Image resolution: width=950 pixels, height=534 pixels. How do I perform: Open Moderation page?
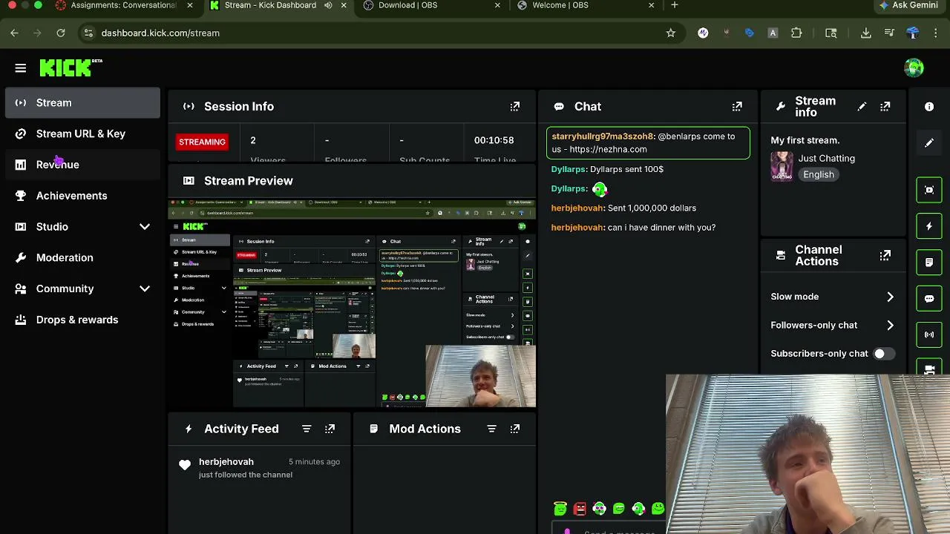tap(82, 257)
